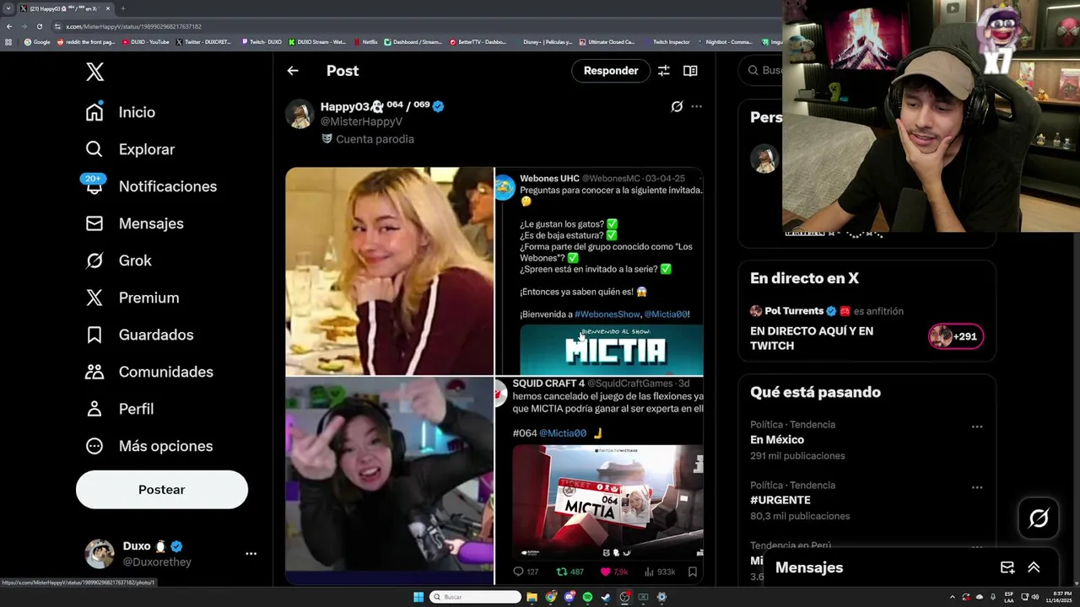Screen dimensions: 1080x607
Task: Open options for En México trend
Action: pyautogui.click(x=977, y=427)
